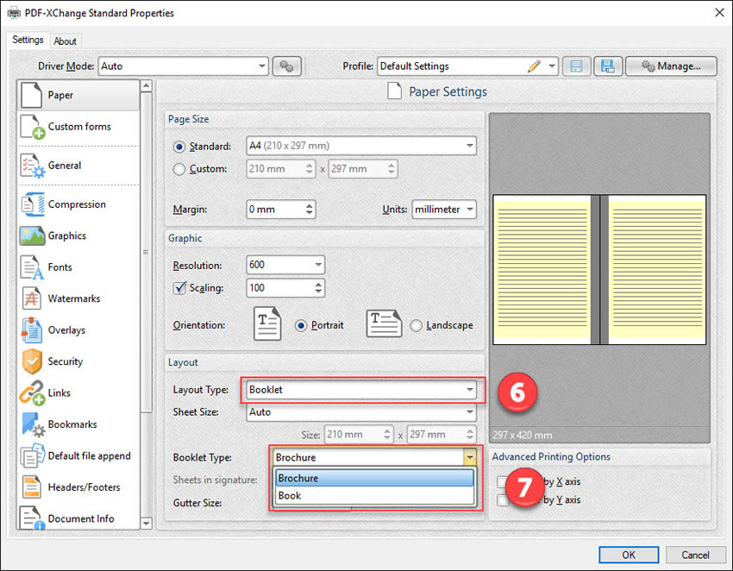Viewport: 733px width, 571px height.
Task: Select the Custom page size radio button
Action: (179, 169)
